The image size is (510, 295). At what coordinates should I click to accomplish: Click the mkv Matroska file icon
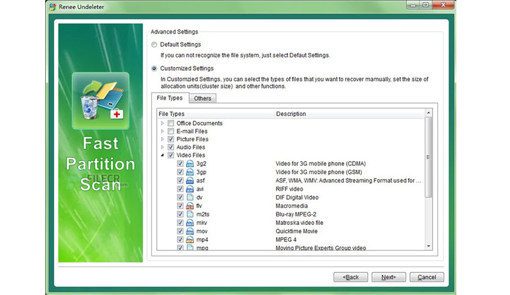click(x=190, y=223)
